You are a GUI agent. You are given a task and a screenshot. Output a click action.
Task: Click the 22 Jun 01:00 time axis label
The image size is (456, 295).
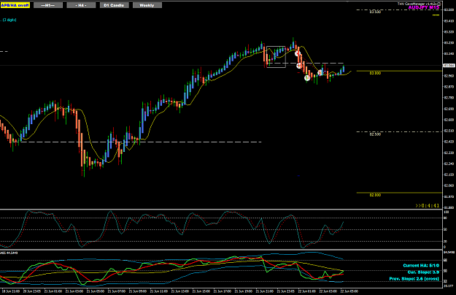click(x=307, y=291)
